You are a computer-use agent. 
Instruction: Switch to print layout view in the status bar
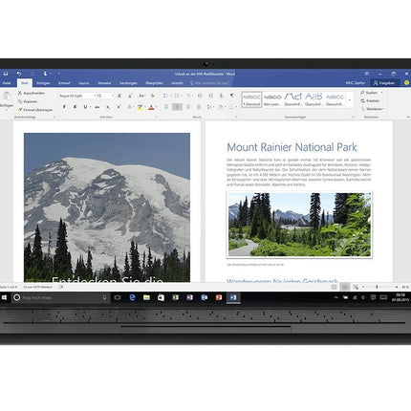pos(345,287)
